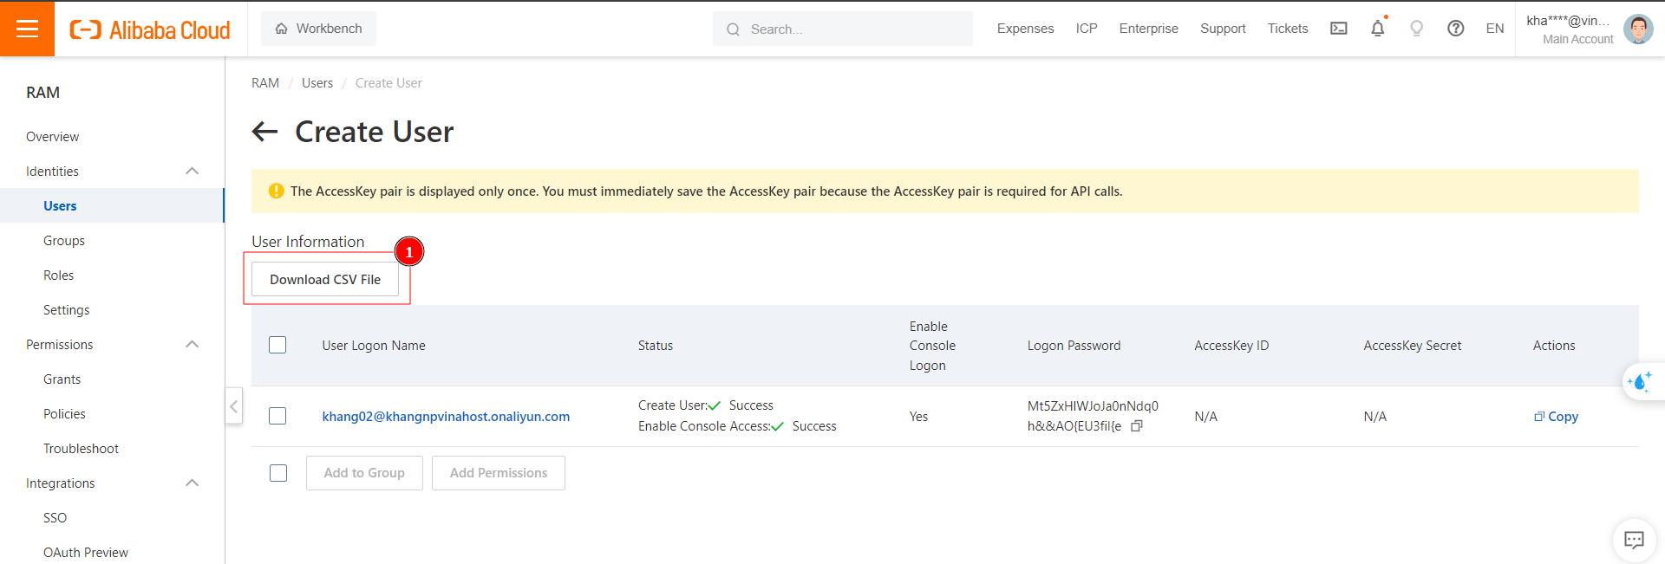The height and width of the screenshot is (564, 1665).
Task: Open the feedback chat icon
Action: 1634,540
